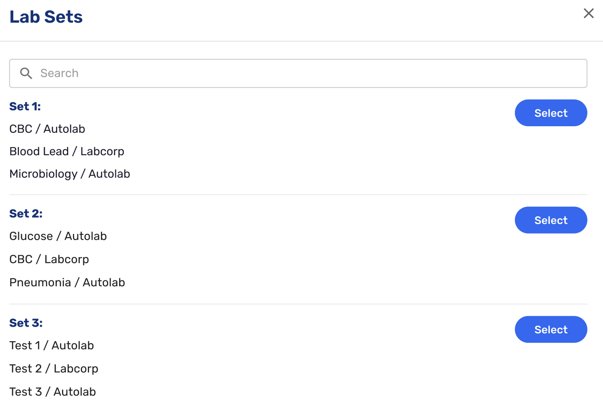603x414 pixels.
Task: Click the Microbiology / Autolab entry
Action: [70, 174]
